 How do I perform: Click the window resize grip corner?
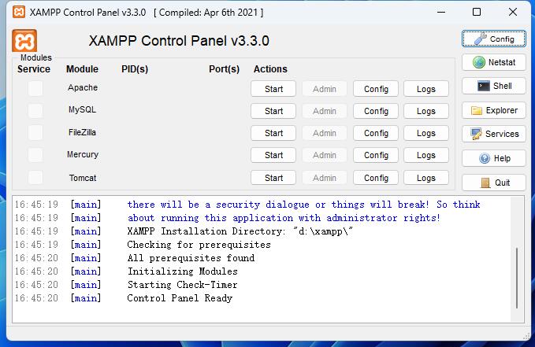tap(526, 336)
